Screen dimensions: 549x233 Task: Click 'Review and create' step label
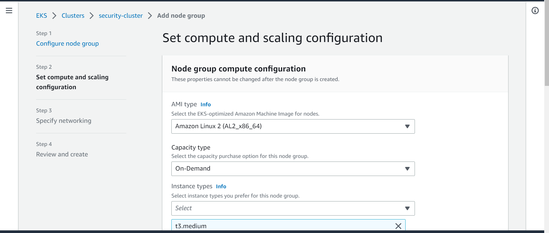62,154
